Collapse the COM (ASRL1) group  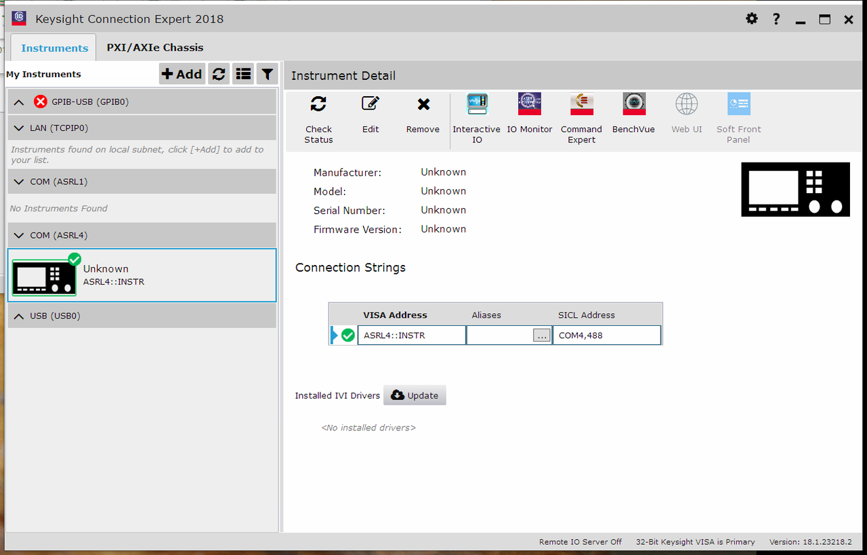pyautogui.click(x=18, y=182)
